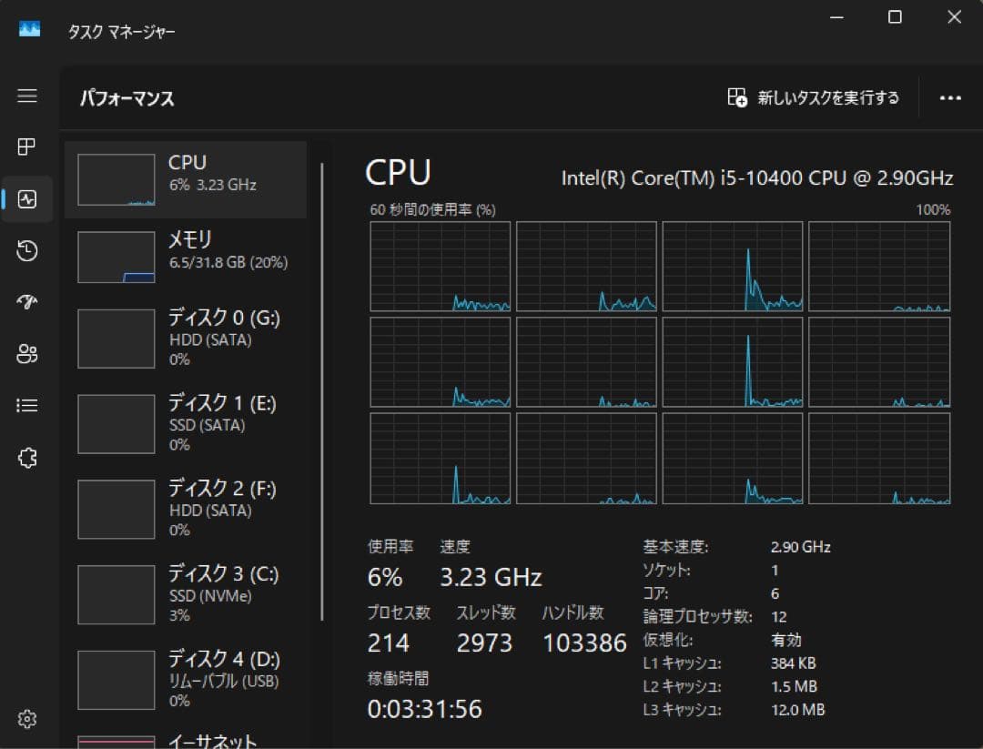This screenshot has height=749, width=983.
Task: Click the memory usage mini graph
Action: click(x=116, y=257)
